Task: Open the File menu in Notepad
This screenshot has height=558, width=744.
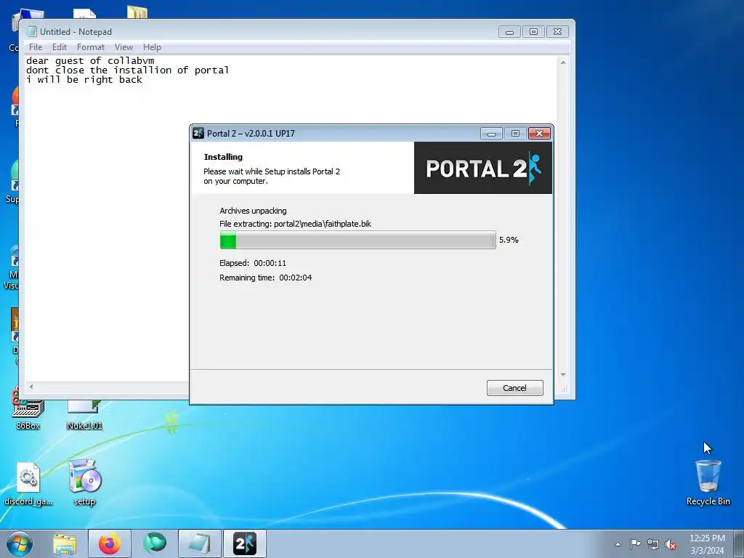Action: point(36,47)
